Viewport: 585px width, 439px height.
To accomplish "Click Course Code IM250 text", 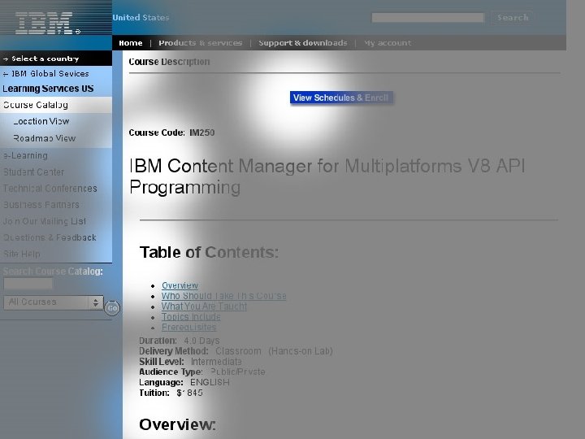I will pyautogui.click(x=171, y=133).
